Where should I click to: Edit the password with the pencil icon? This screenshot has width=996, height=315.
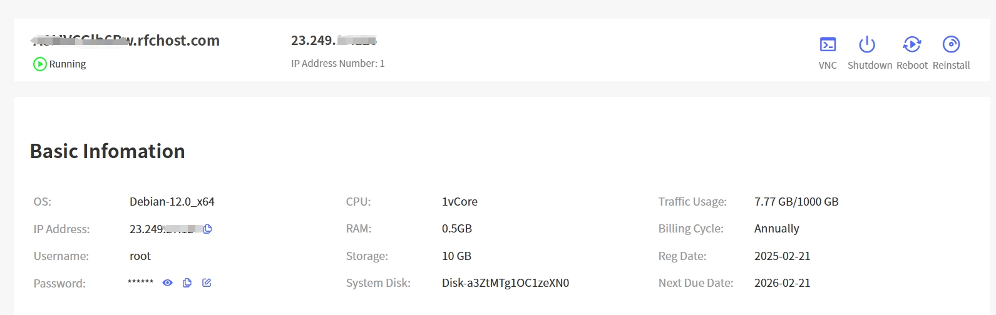click(207, 283)
